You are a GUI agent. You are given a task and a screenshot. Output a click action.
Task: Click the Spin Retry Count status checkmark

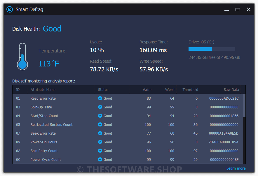click(100, 151)
